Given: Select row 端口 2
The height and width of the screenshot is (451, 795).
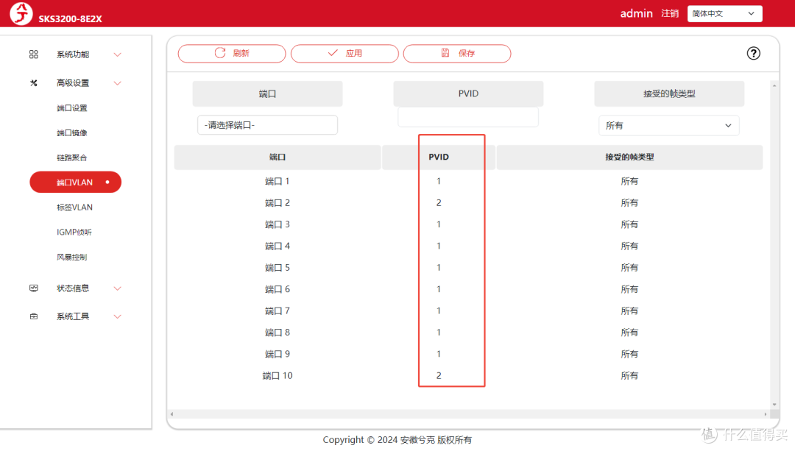Looking at the screenshot, I should 468,203.
